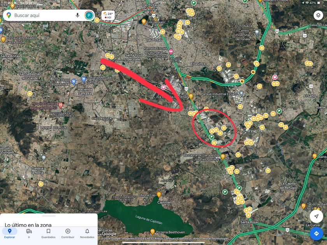Tap the starred place pin beside Galaxia la Noria
This screenshot has width=327, height=245.
[x=41, y=184]
